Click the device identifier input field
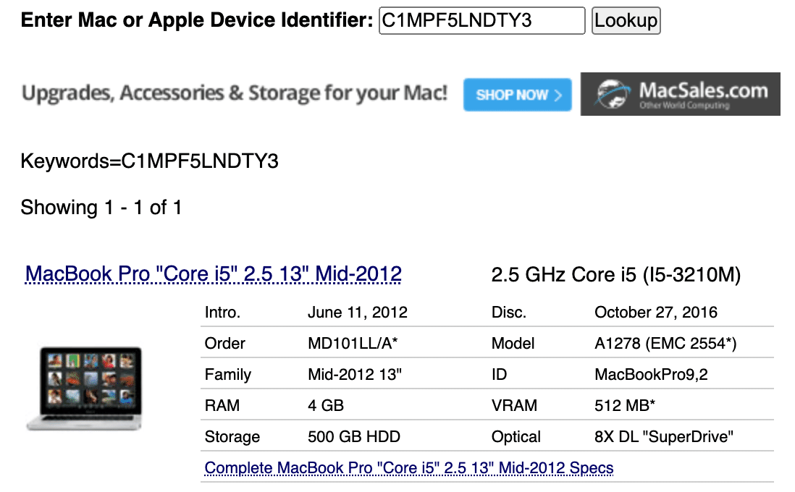This screenshot has width=795, height=492. (481, 21)
